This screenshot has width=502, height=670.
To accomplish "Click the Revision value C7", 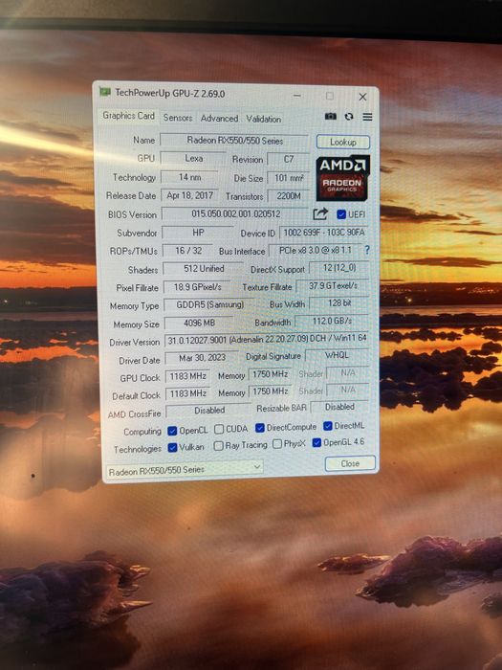I will point(289,159).
